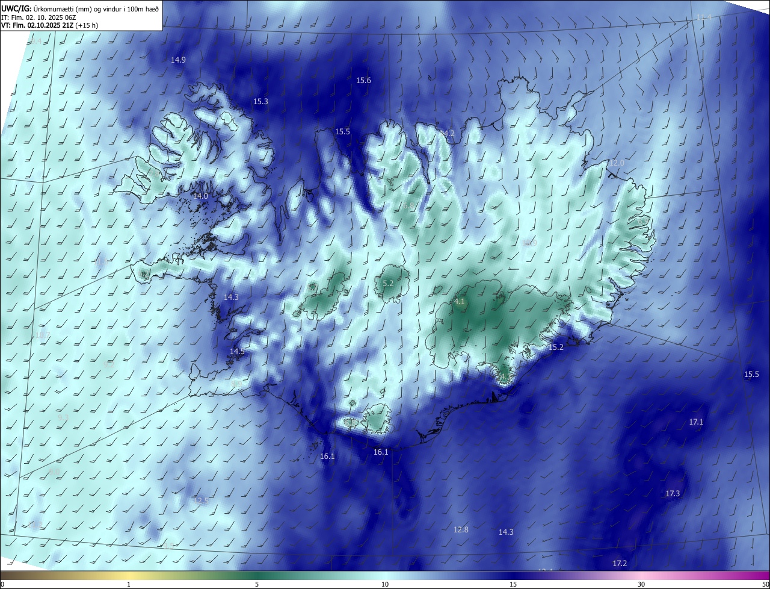Click the 15 tick on the colour scale
770x589 pixels.
click(x=513, y=584)
